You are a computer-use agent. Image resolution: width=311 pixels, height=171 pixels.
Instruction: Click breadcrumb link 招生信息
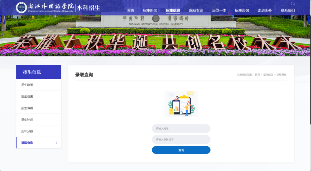point(268,75)
